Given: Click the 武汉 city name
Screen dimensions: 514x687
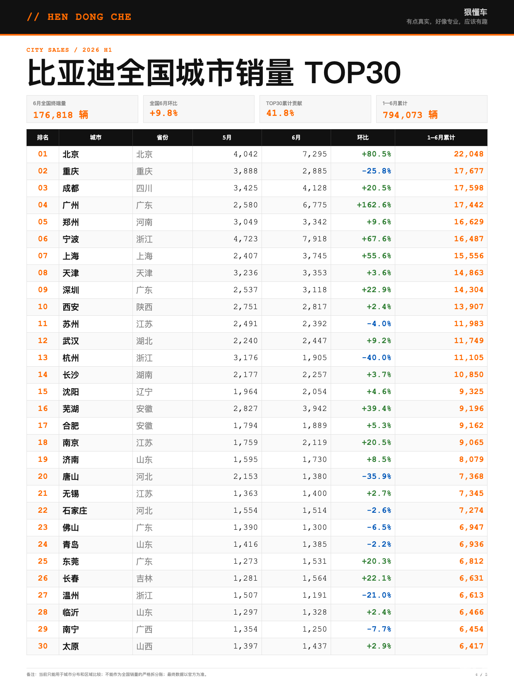Looking at the screenshot, I should (71, 341).
